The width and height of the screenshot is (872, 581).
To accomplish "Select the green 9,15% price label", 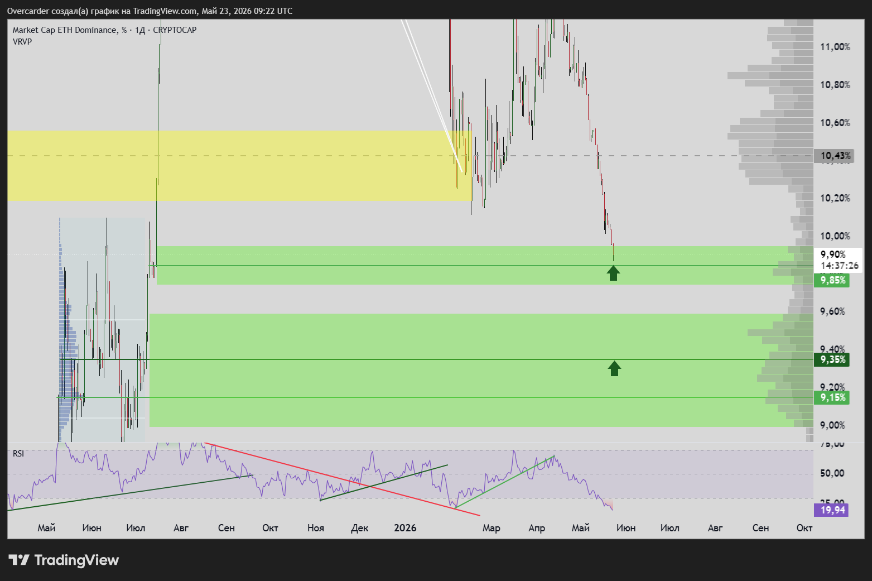I will (832, 397).
